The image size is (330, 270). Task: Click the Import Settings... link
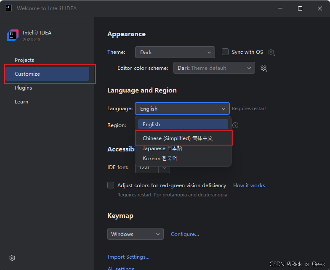point(128,257)
